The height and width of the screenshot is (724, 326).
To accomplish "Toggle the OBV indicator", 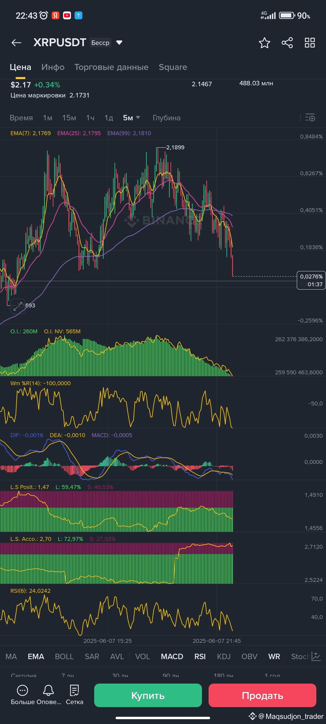I will pyautogui.click(x=249, y=656).
